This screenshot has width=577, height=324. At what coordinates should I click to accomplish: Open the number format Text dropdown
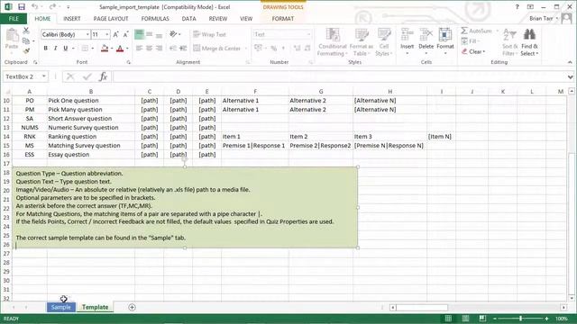click(308, 34)
